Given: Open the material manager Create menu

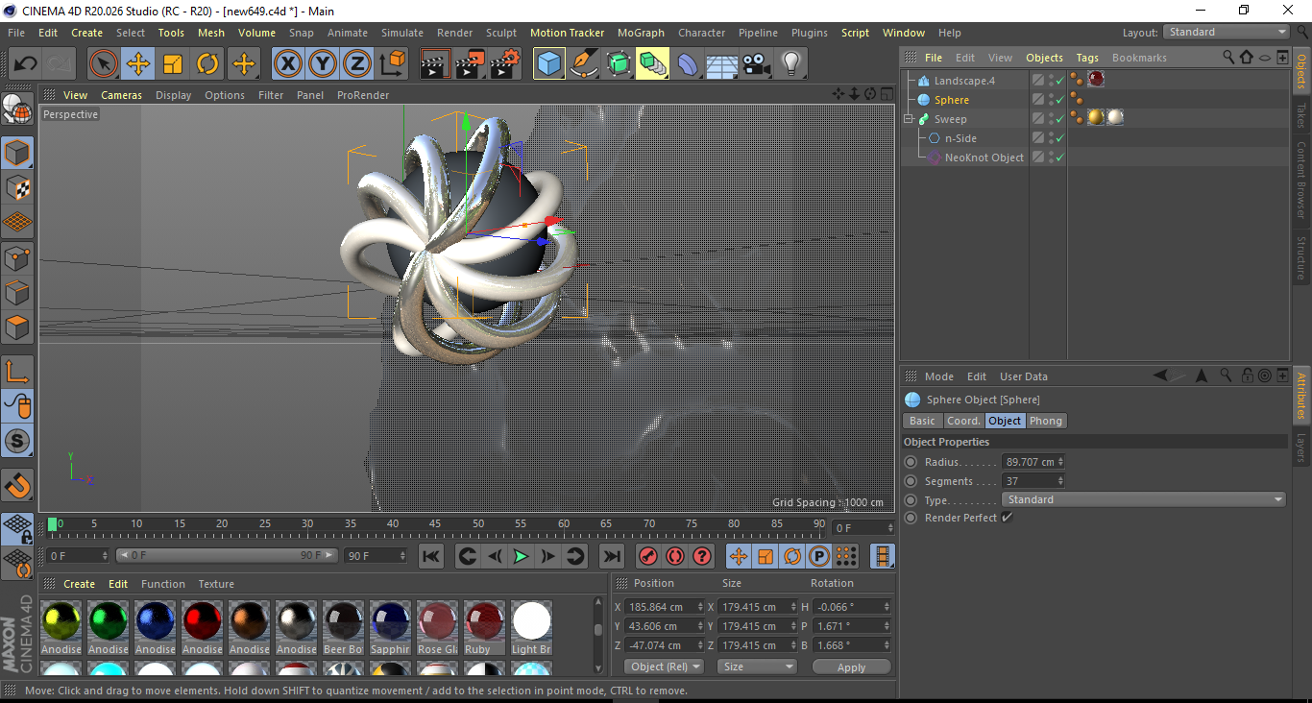Looking at the screenshot, I should point(79,584).
